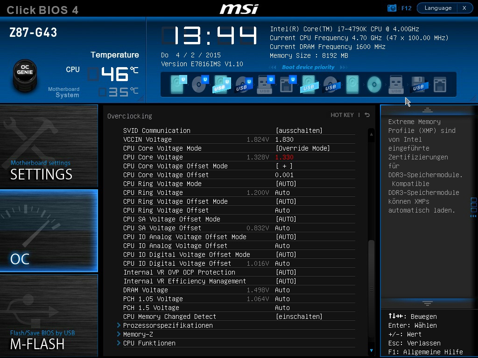Select the red CPU Core Voltage value 1.330
This screenshot has width=478, height=358.
click(284, 157)
